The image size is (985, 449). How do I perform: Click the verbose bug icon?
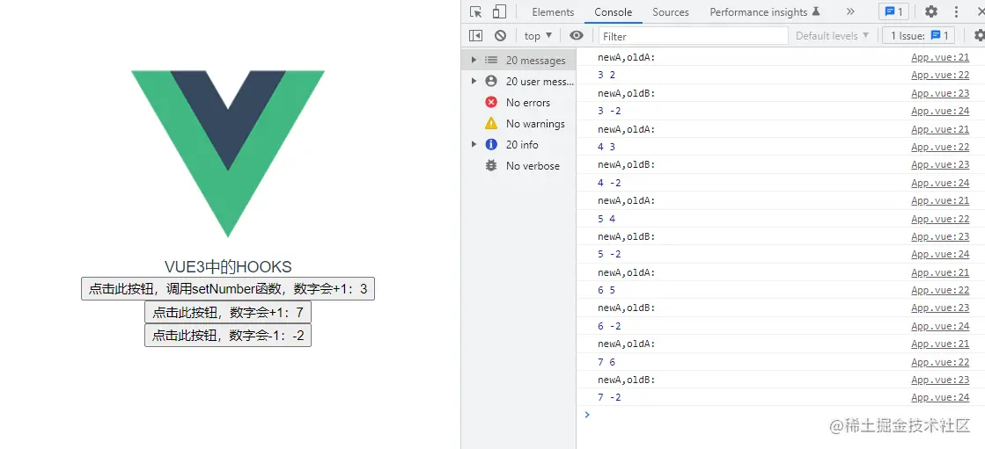pos(491,165)
